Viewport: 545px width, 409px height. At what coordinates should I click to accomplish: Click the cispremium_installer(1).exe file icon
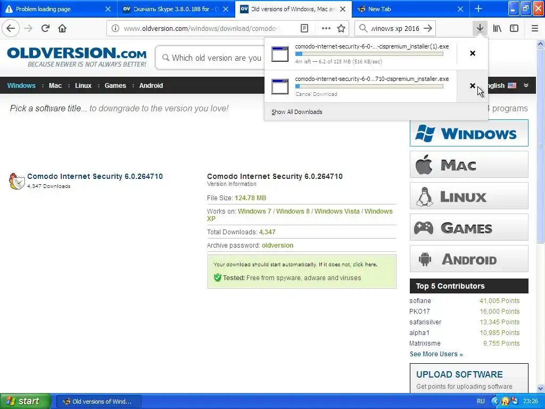click(x=280, y=54)
